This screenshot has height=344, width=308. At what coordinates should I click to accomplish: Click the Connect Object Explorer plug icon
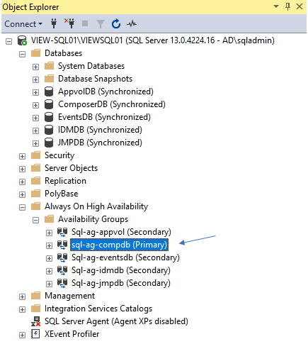54,23
